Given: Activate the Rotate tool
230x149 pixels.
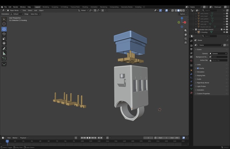Looking at the screenshot, I should (x=4, y=34).
